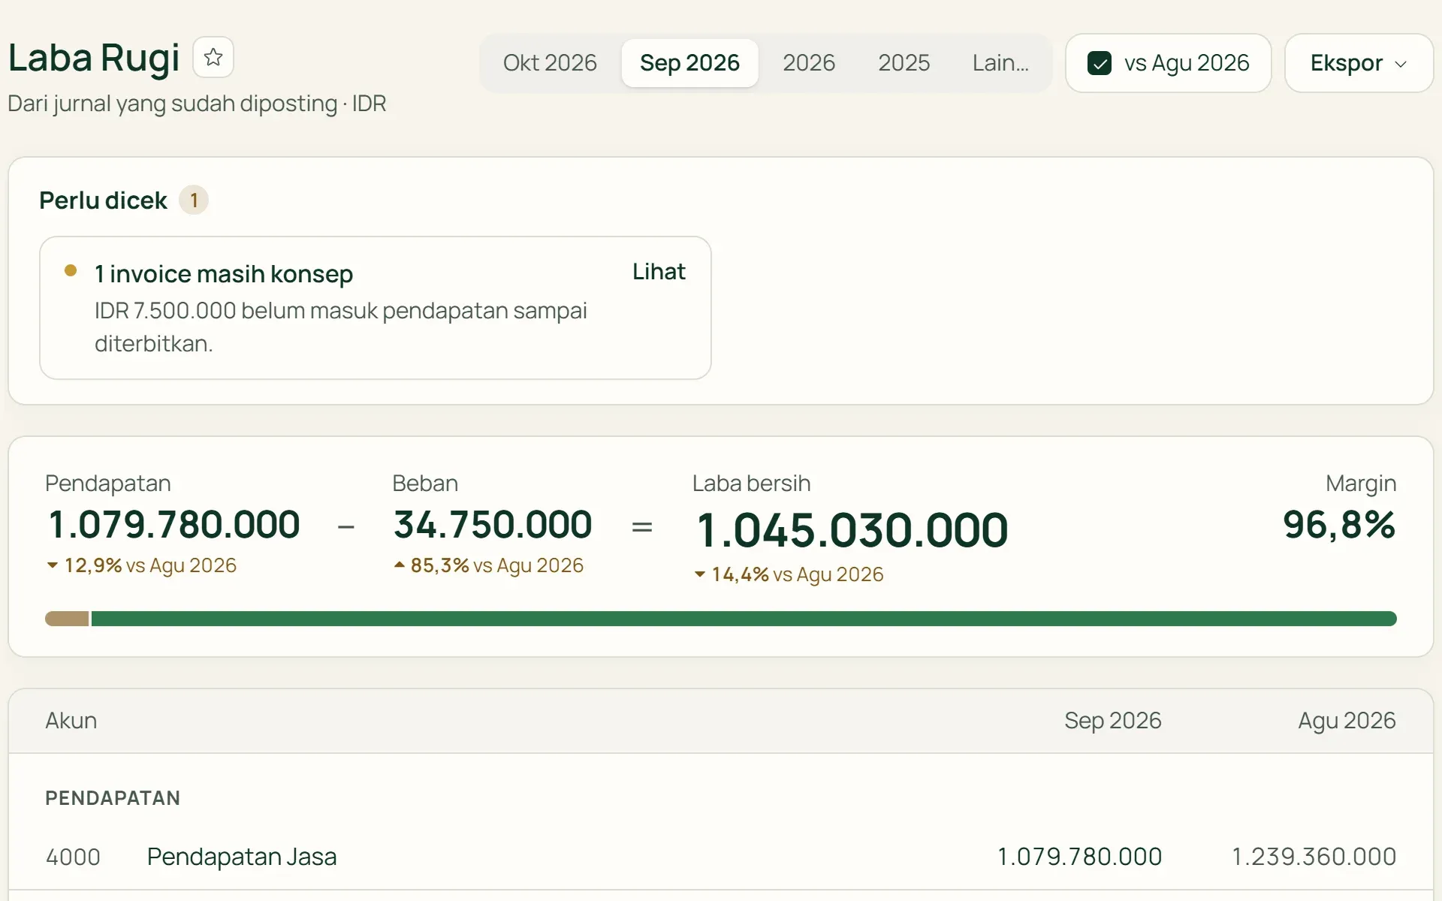Click the subtitle 'Dari jurnal yang sudah diposting'
The height and width of the screenshot is (901, 1442).
pos(172,104)
